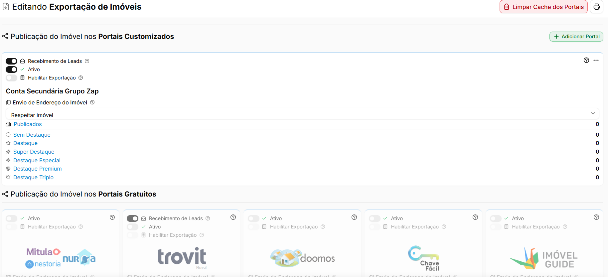Open the Destaque Triplo link
This screenshot has width=608, height=277.
33,177
